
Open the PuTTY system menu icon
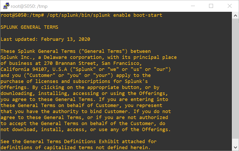pyautogui.click(x=6, y=6)
